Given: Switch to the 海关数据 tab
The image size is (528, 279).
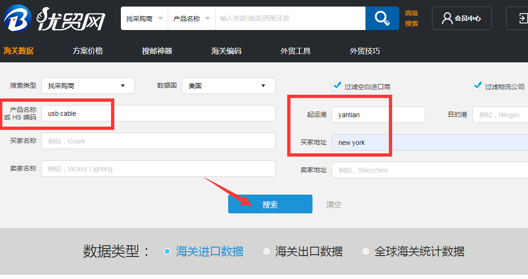Looking at the screenshot, I should coord(19,51).
